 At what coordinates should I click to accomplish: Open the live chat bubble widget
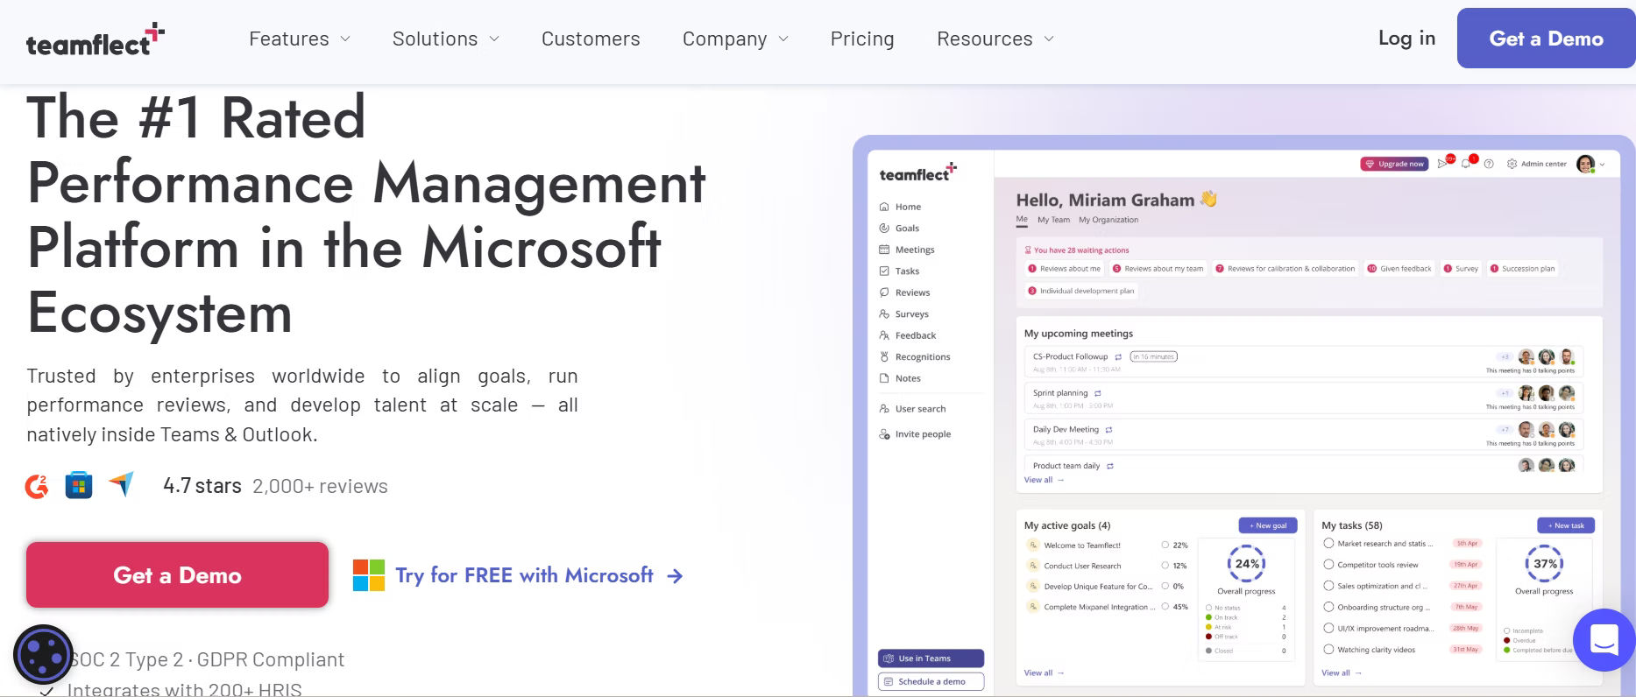[x=1604, y=639]
